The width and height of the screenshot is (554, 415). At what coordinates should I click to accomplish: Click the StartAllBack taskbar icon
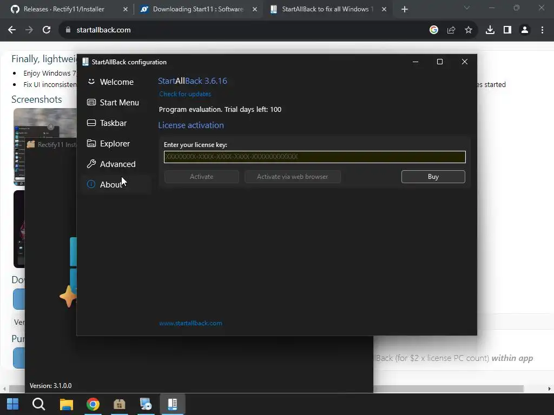(173, 404)
